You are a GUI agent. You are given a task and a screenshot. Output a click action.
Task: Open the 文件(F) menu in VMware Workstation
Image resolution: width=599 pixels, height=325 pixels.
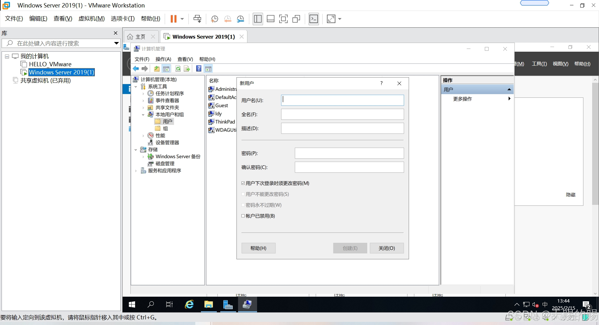click(14, 19)
